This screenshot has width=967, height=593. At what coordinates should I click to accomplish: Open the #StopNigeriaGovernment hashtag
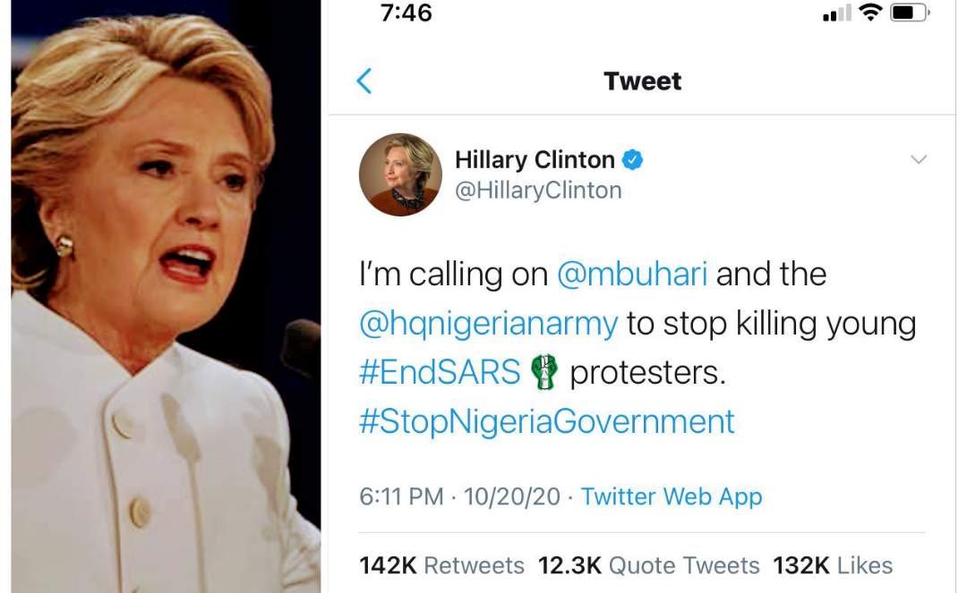click(x=546, y=422)
